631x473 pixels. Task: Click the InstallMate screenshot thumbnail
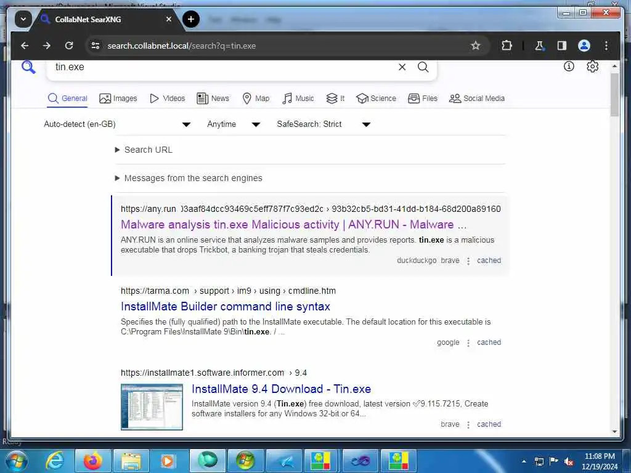pos(152,407)
